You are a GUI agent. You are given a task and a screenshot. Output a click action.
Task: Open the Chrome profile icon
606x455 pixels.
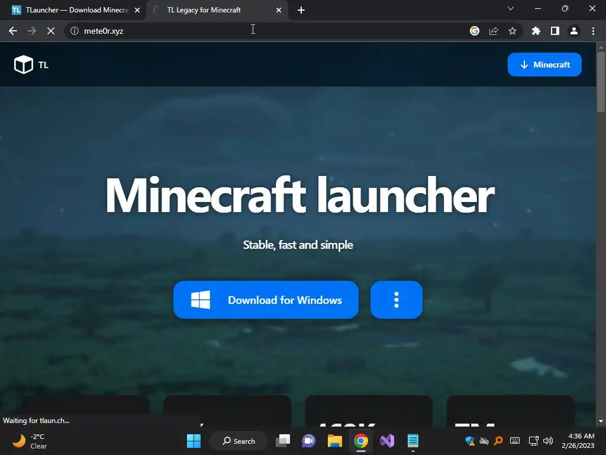tap(574, 31)
